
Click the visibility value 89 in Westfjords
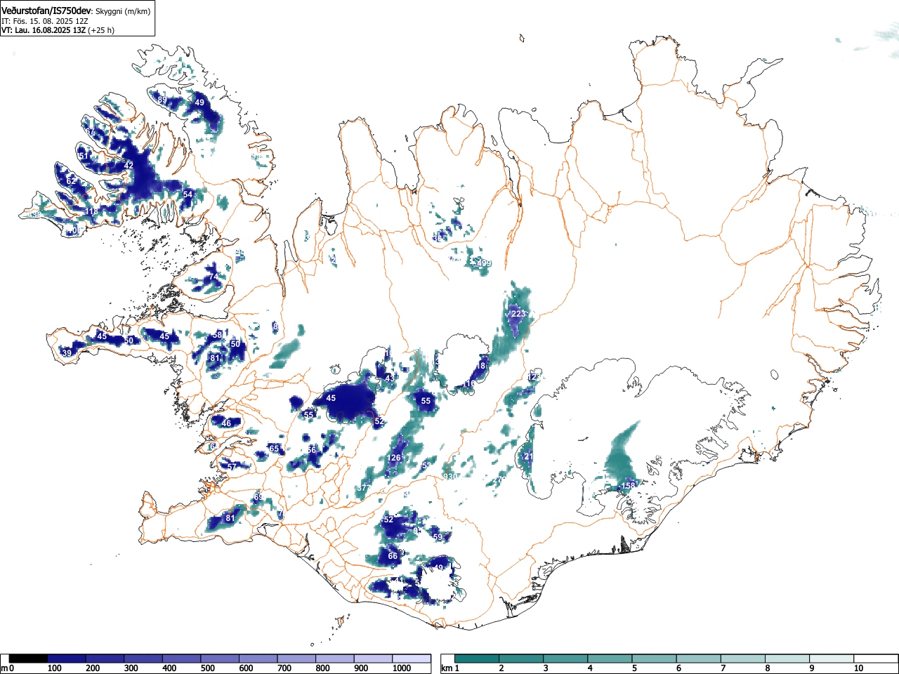(162, 100)
